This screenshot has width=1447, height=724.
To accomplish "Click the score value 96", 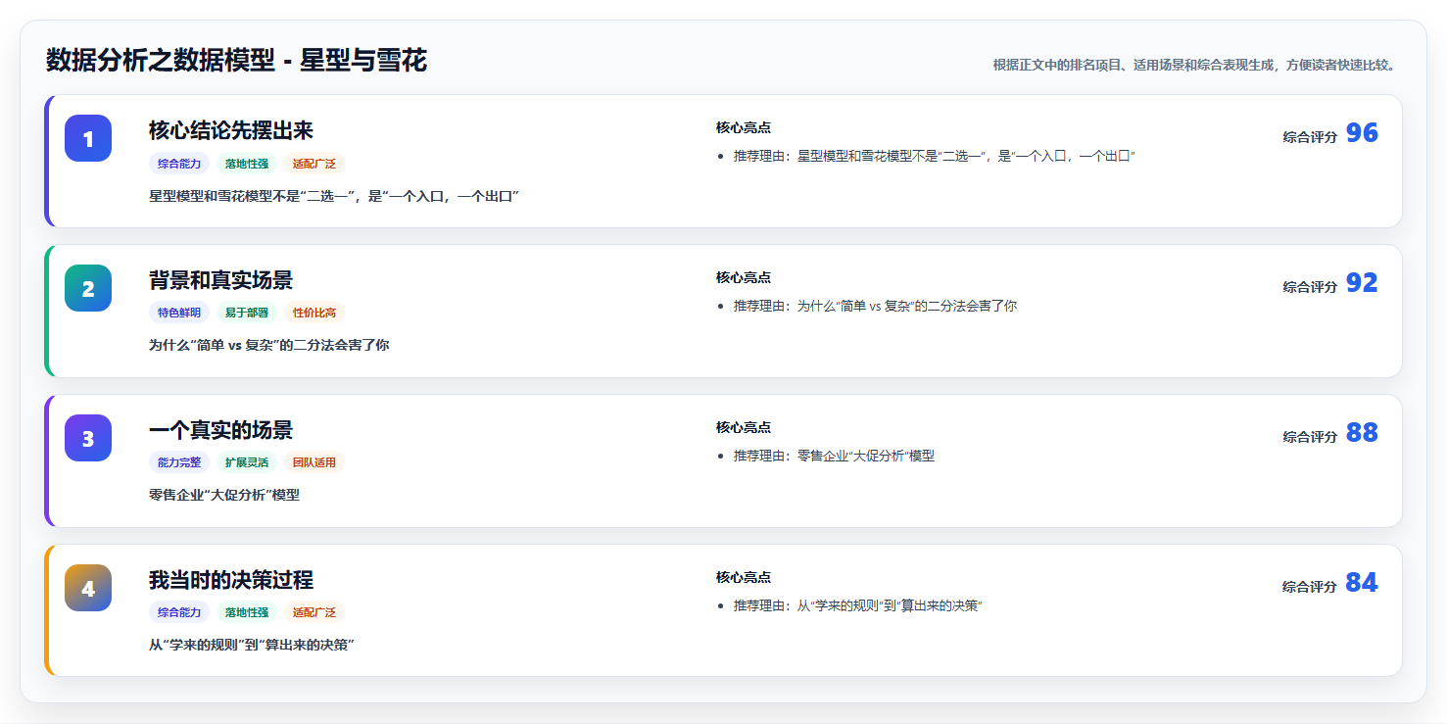I will coord(1362,133).
